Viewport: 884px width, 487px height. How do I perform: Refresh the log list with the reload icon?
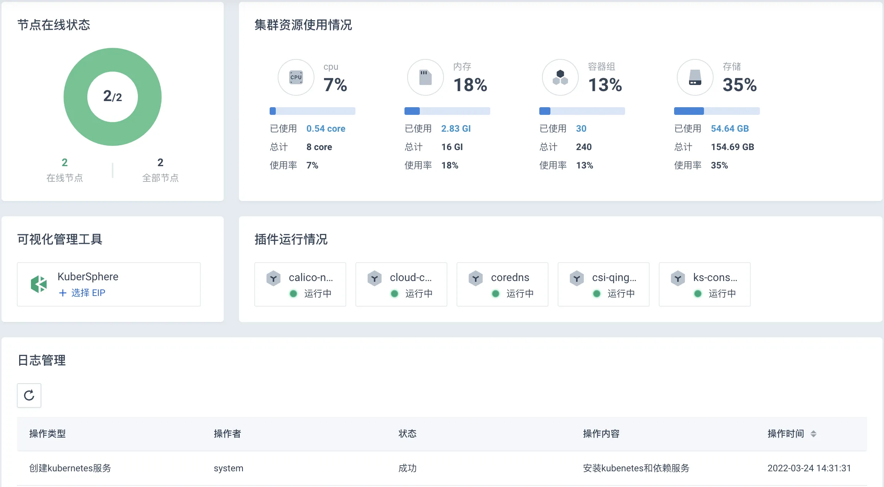(29, 395)
